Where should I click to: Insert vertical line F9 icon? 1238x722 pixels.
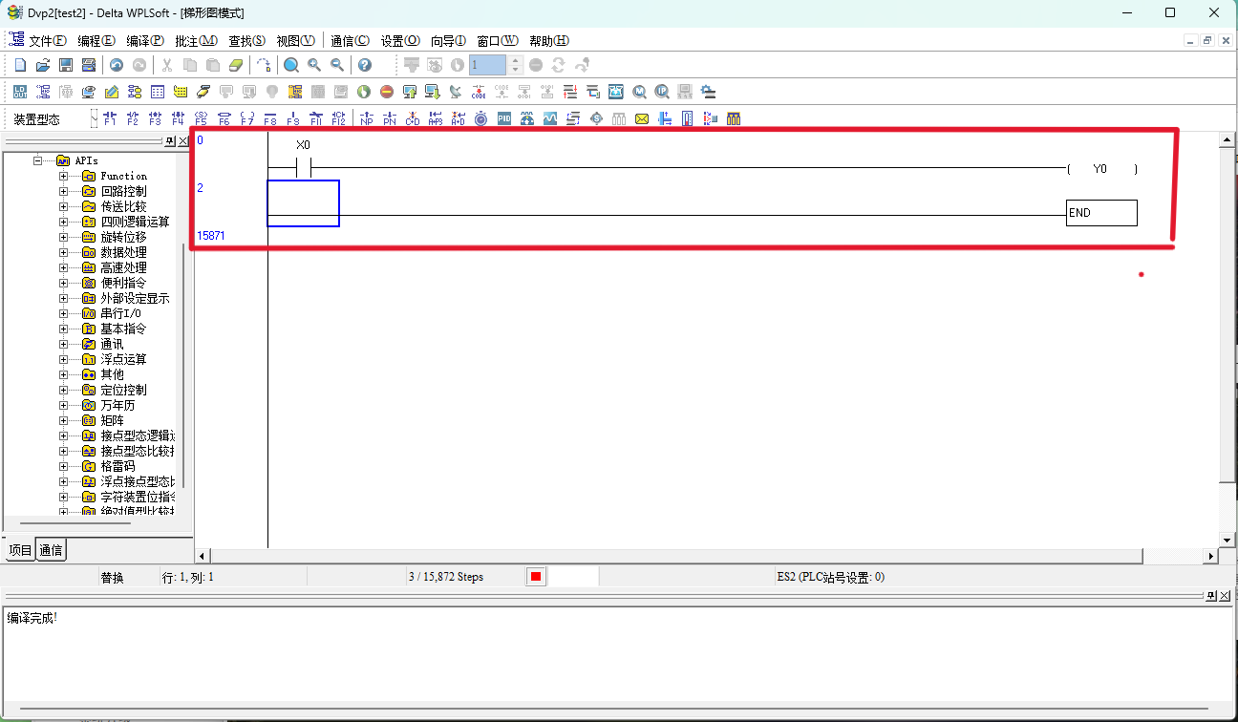292,118
